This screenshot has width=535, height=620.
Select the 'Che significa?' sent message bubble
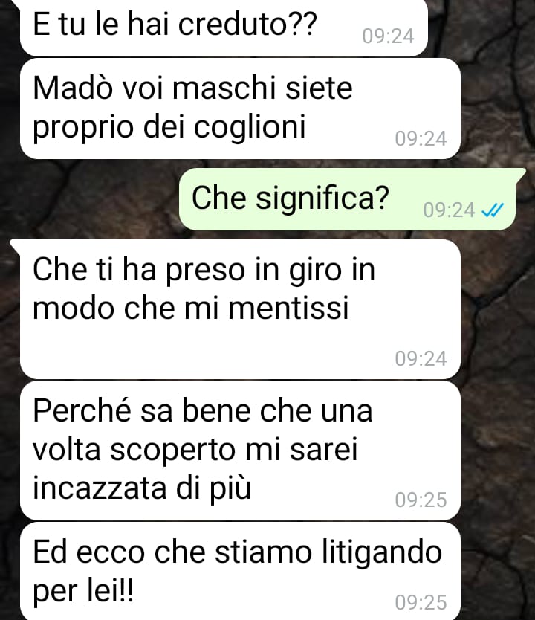click(x=348, y=199)
